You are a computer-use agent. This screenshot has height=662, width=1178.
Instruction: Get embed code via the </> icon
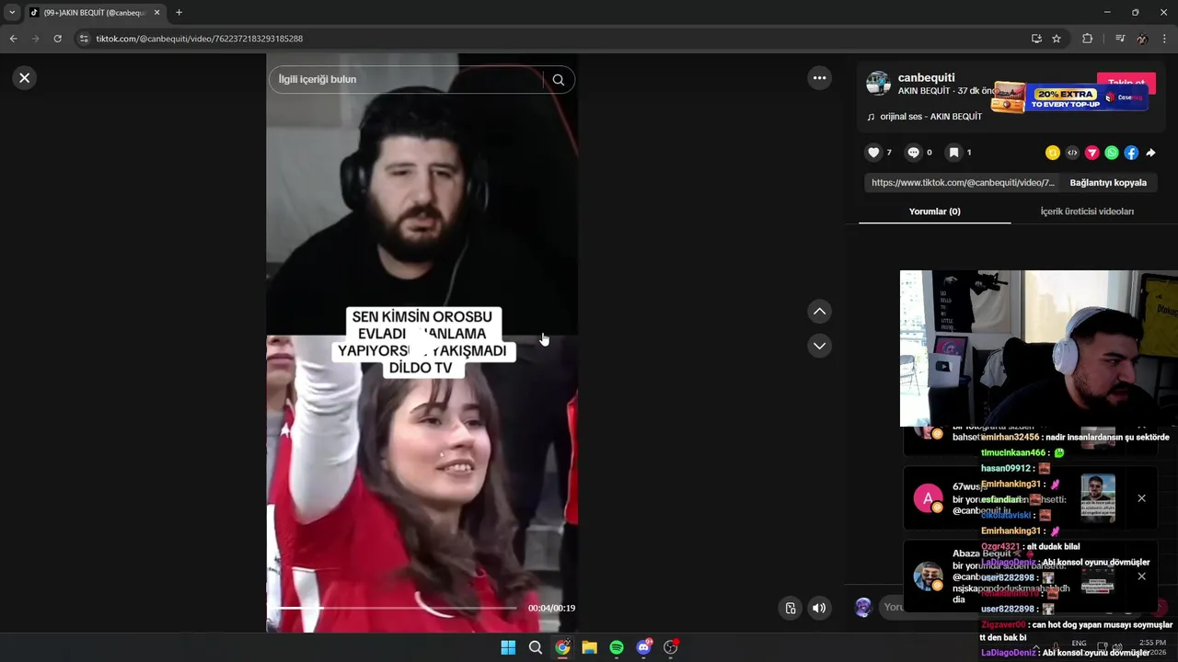(1072, 153)
